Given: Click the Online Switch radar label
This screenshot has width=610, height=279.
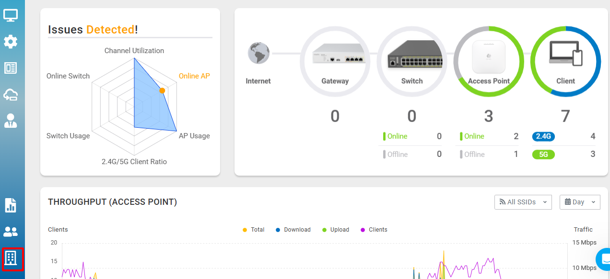Looking at the screenshot, I should point(68,76).
